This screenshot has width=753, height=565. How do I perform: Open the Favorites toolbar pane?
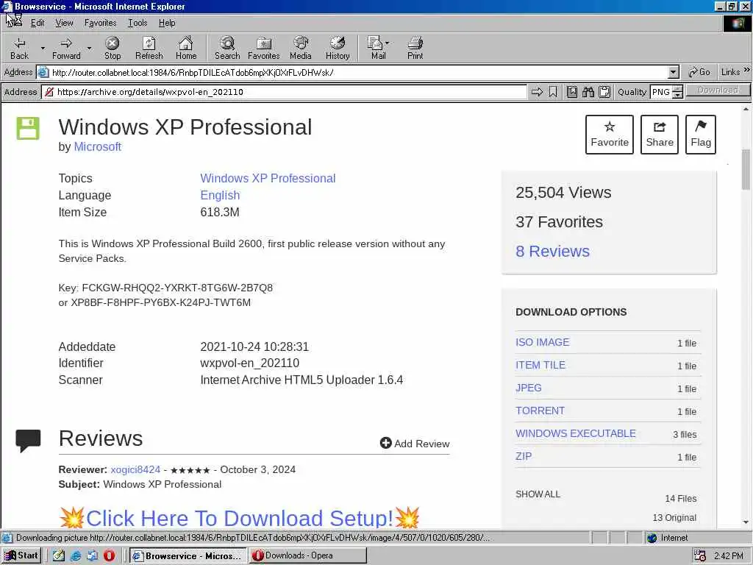(x=264, y=48)
